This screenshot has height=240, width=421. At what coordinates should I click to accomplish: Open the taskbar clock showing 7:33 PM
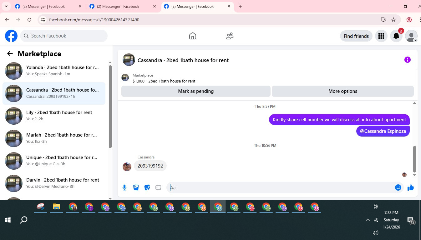coord(391,220)
